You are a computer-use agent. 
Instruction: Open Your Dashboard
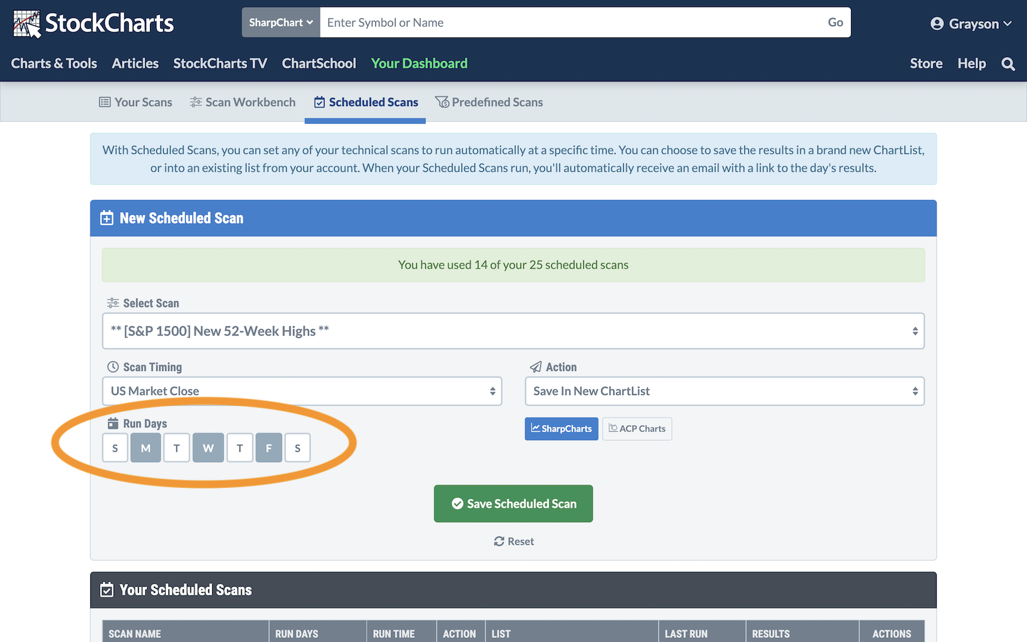coord(419,64)
